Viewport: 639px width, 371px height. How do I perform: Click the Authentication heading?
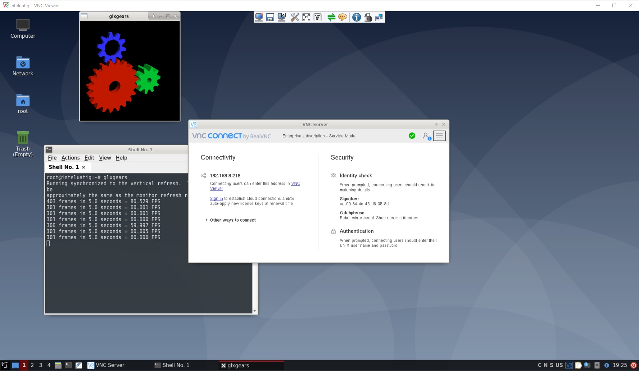tap(357, 231)
